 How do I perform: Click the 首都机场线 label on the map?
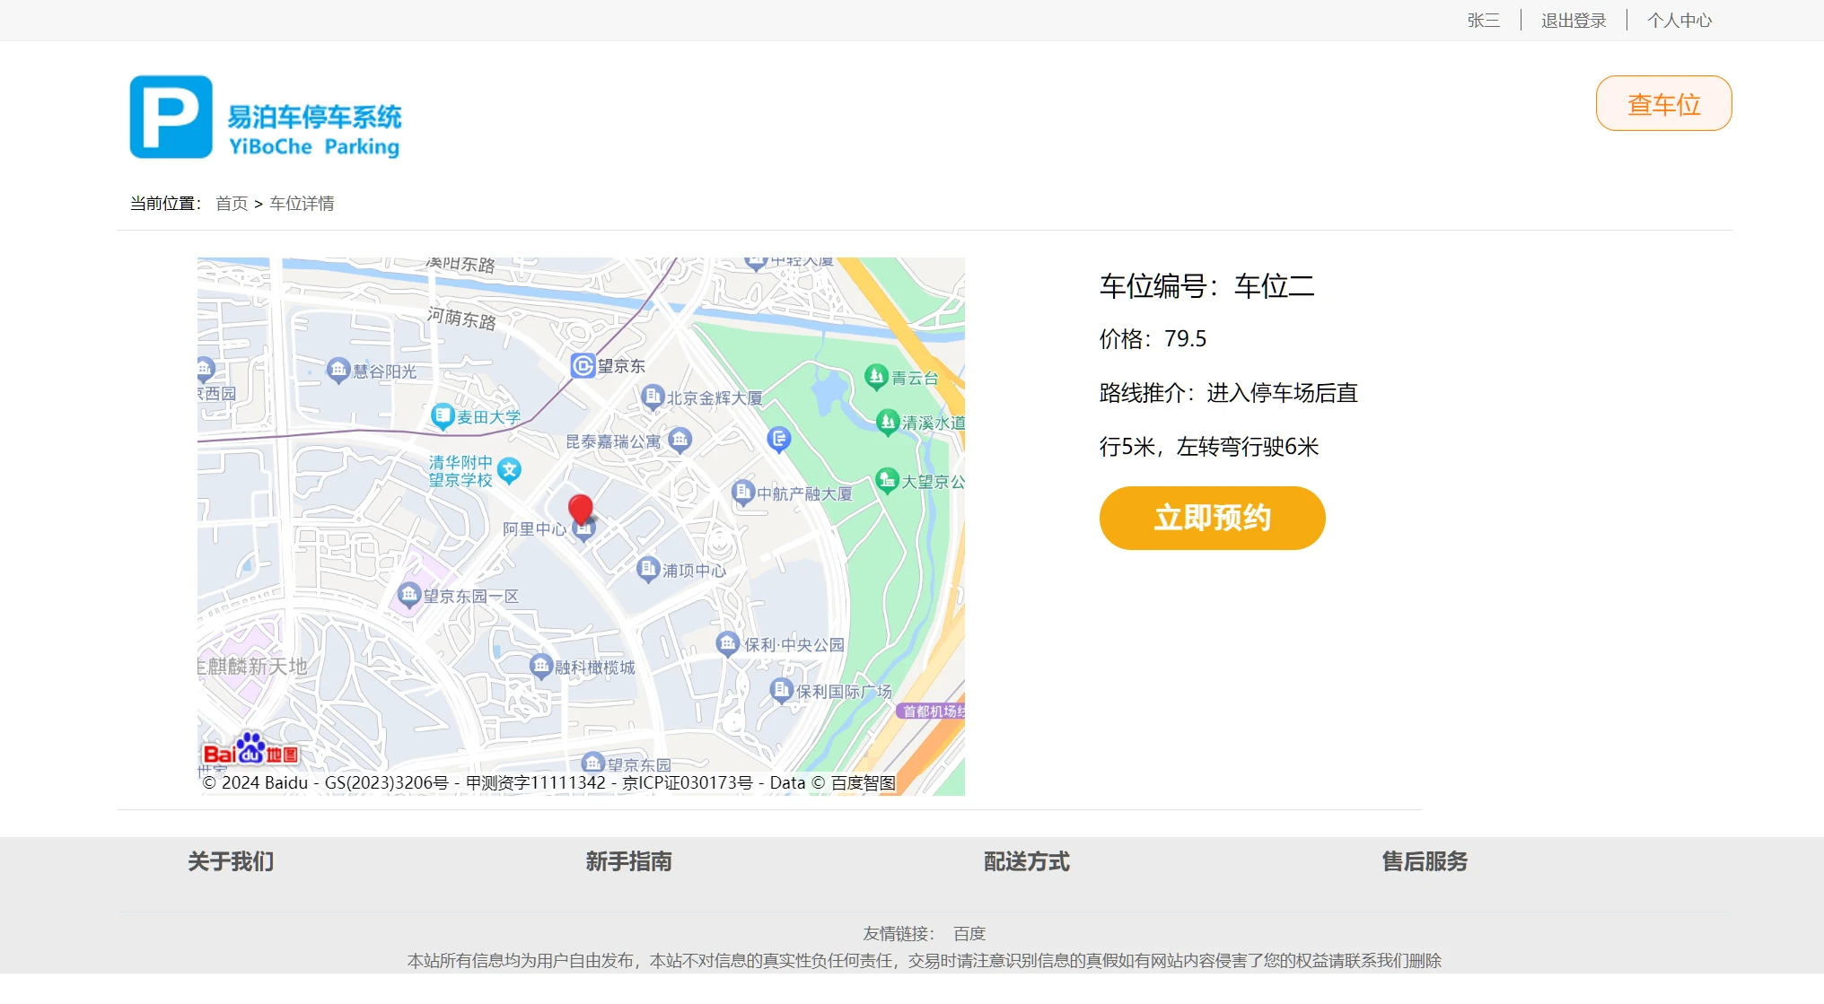(x=931, y=711)
